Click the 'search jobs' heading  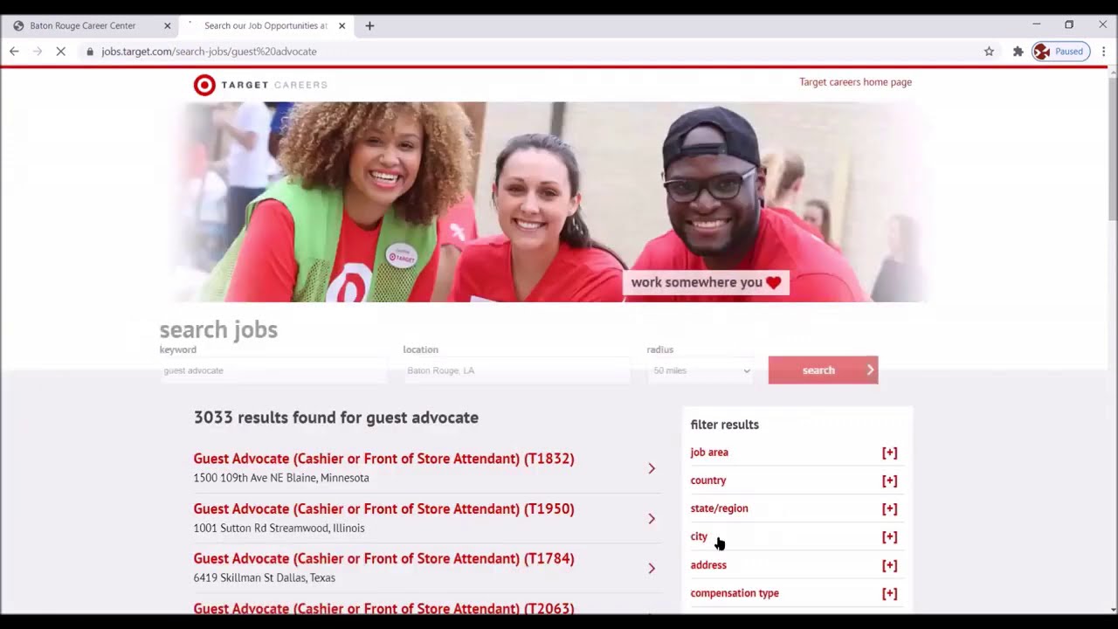click(218, 329)
